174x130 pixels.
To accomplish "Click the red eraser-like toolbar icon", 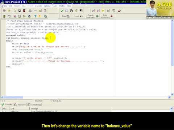I will (119, 10).
